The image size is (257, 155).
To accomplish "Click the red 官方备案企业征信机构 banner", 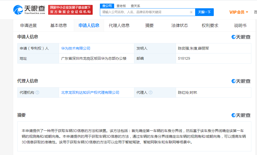I will click(70, 10).
